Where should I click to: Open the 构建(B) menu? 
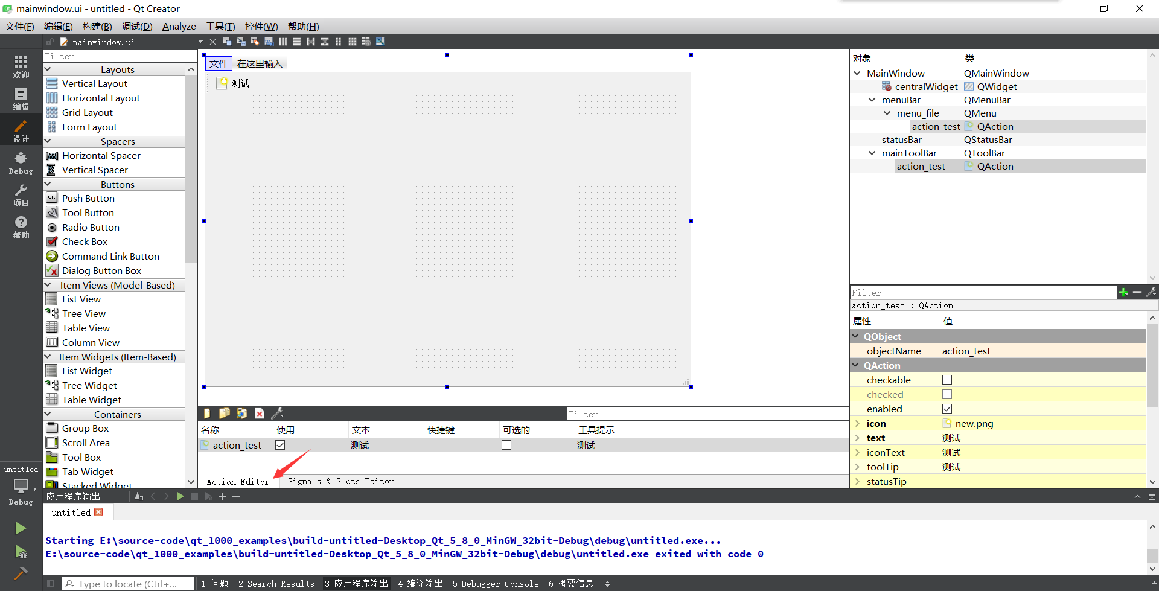click(97, 26)
